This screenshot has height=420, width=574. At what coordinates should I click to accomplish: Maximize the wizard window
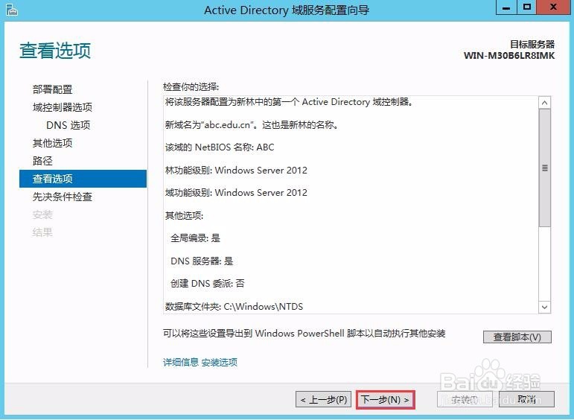coord(527,7)
